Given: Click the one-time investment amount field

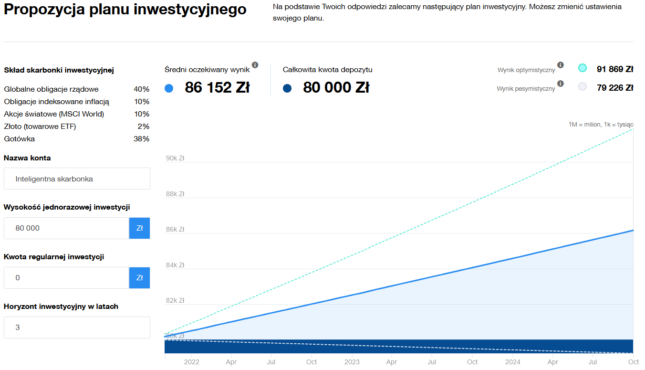Looking at the screenshot, I should coord(66,228).
